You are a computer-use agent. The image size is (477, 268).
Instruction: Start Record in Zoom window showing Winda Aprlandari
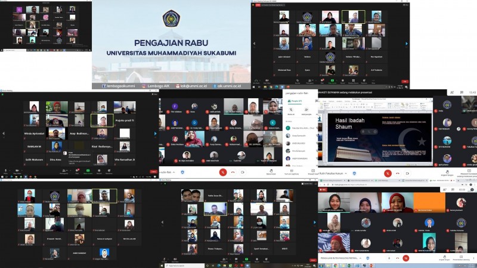[99, 172]
